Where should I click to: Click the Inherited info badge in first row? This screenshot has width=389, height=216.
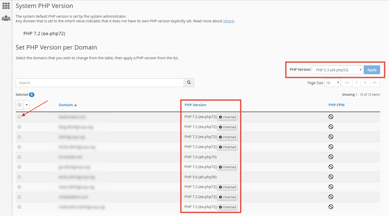pos(227,117)
